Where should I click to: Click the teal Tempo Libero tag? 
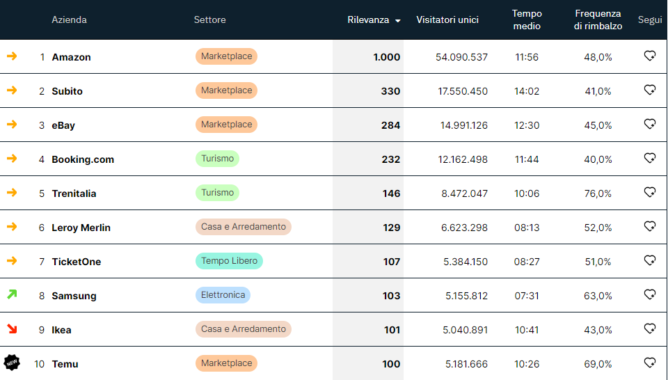pos(229,261)
